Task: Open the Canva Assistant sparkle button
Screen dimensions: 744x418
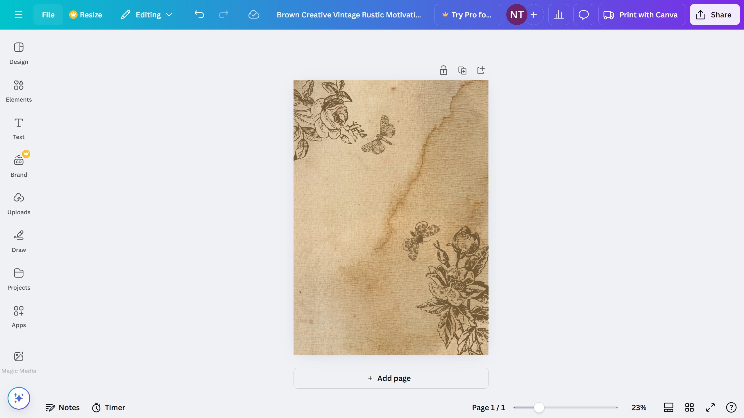Action: [x=19, y=398]
